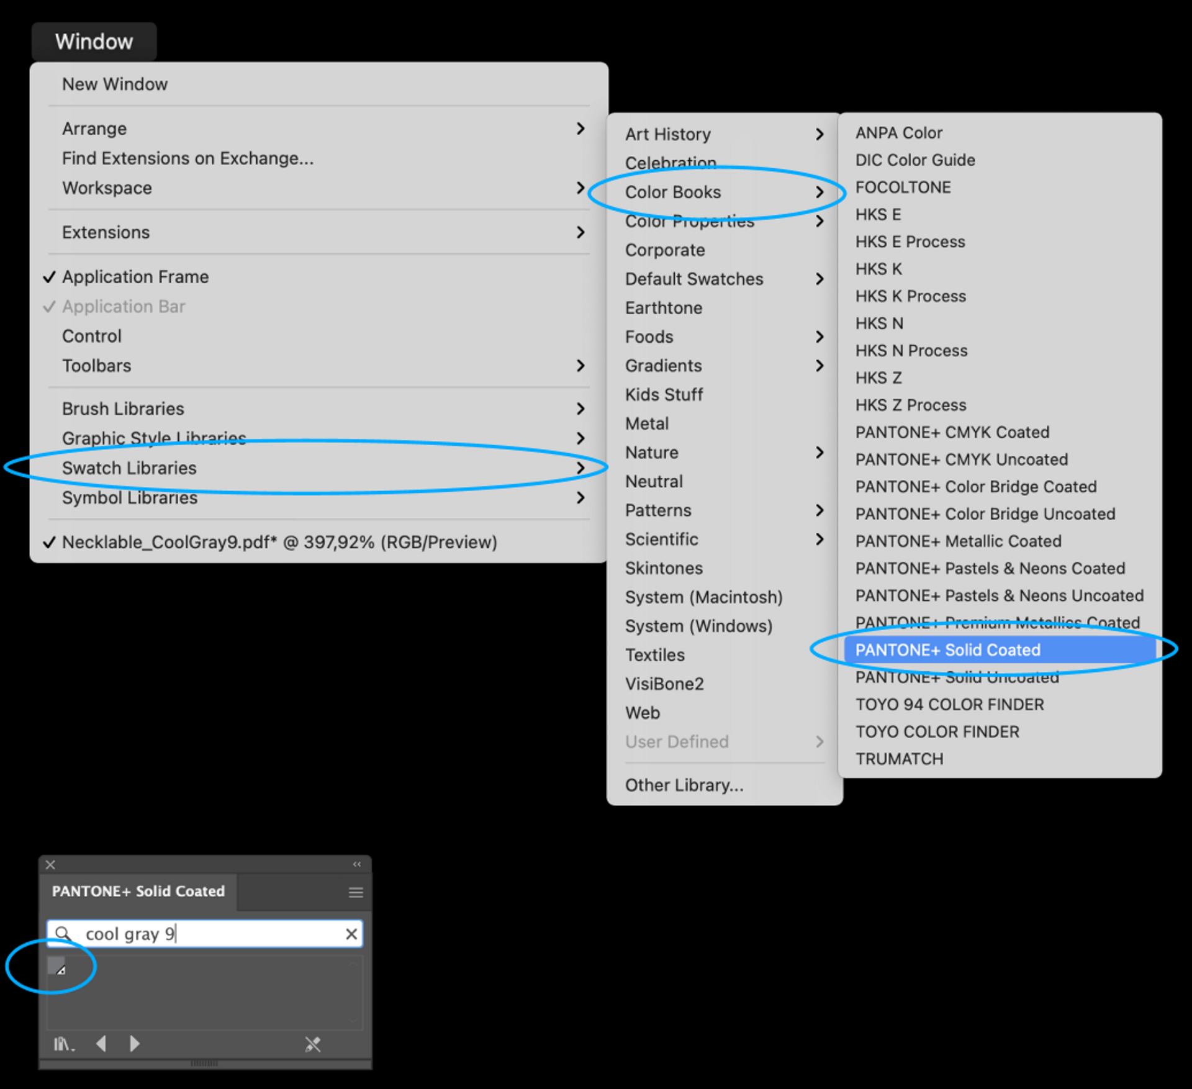Expand the Gradients submenu arrow
The image size is (1192, 1089).
pos(819,366)
